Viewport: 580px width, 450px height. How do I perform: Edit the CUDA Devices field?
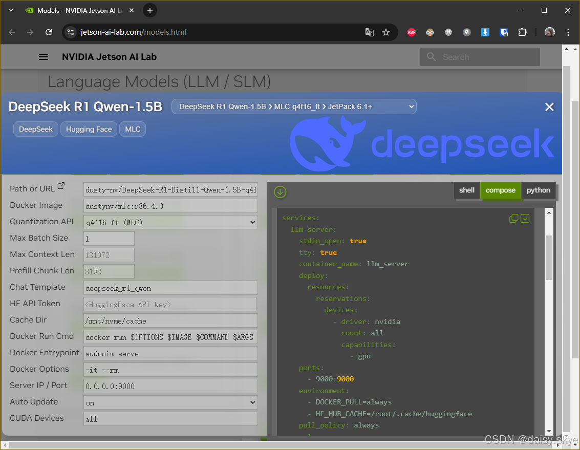pos(170,419)
